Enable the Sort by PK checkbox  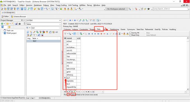click(130, 33)
